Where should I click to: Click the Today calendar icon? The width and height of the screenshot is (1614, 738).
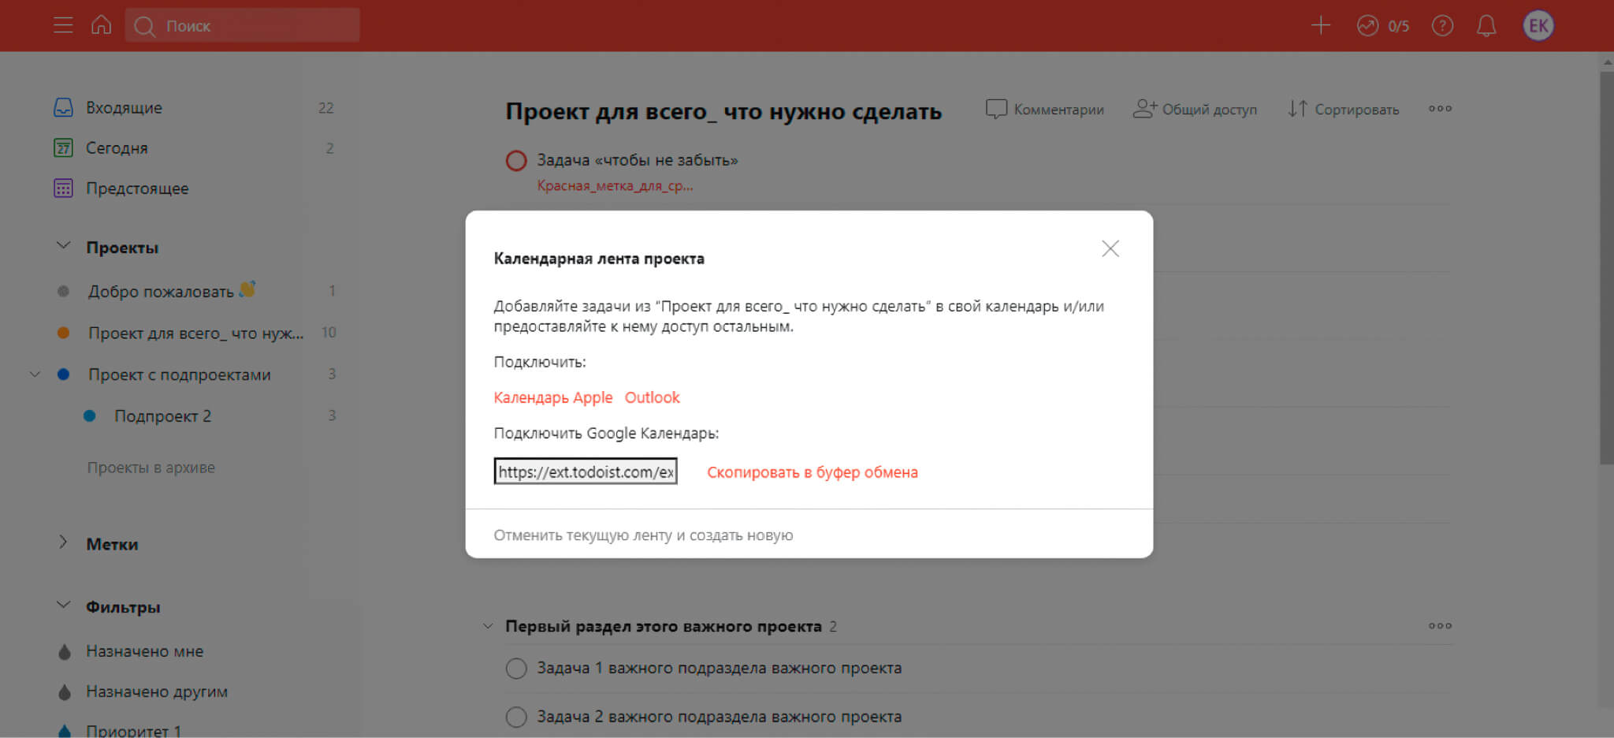tap(63, 147)
